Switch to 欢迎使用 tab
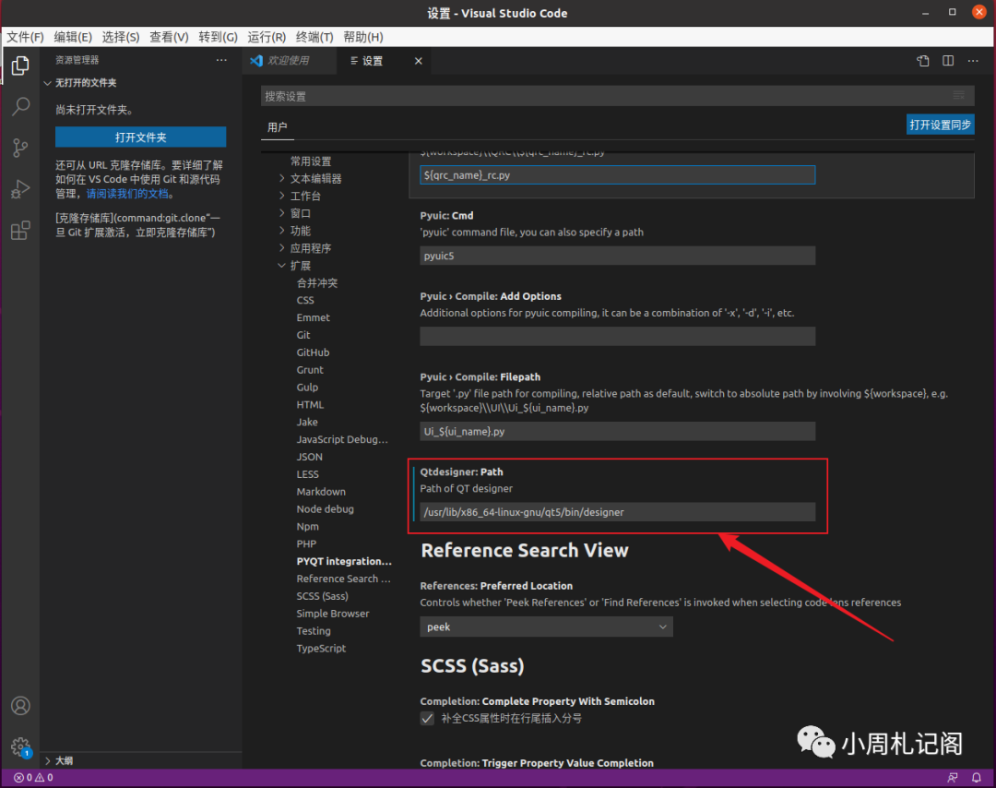Image resolution: width=996 pixels, height=788 pixels. [289, 61]
